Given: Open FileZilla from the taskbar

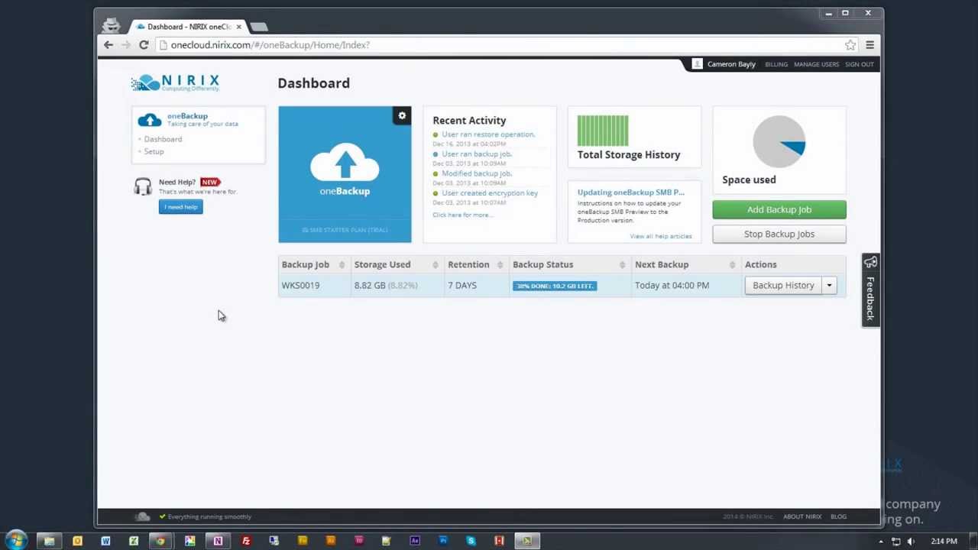Looking at the screenshot, I should tap(246, 541).
